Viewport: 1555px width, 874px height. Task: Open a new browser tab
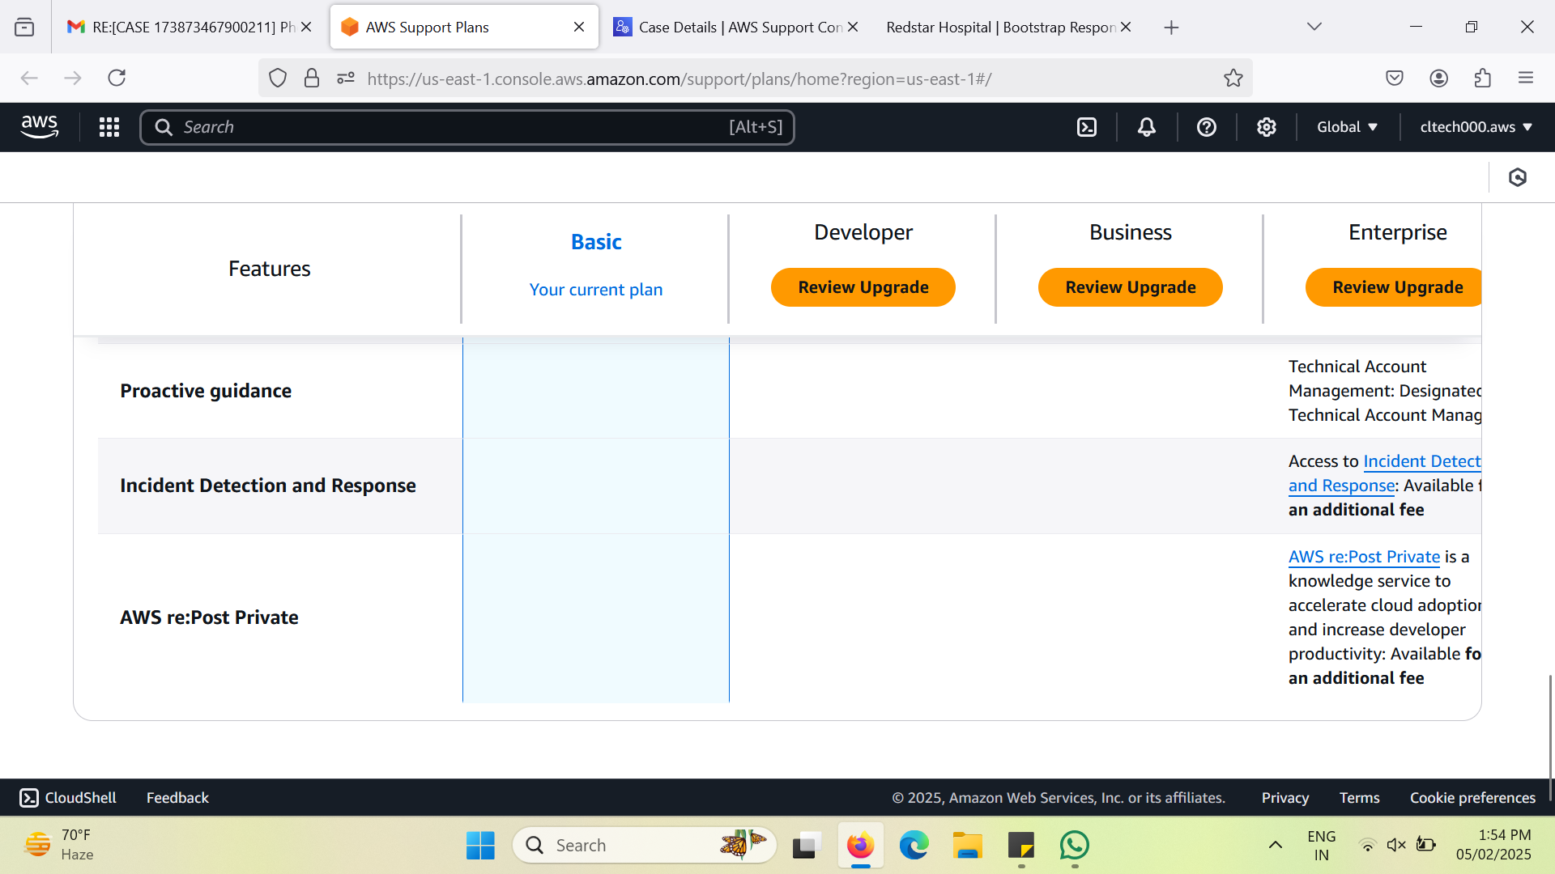pos(1171,28)
